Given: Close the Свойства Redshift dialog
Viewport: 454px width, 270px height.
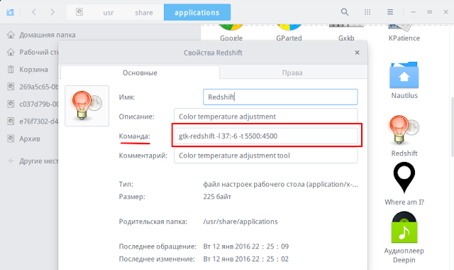Looking at the screenshot, I should [358, 53].
